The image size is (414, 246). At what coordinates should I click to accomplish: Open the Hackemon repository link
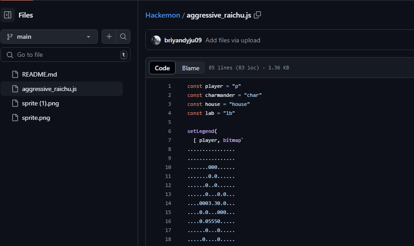pyautogui.click(x=162, y=15)
